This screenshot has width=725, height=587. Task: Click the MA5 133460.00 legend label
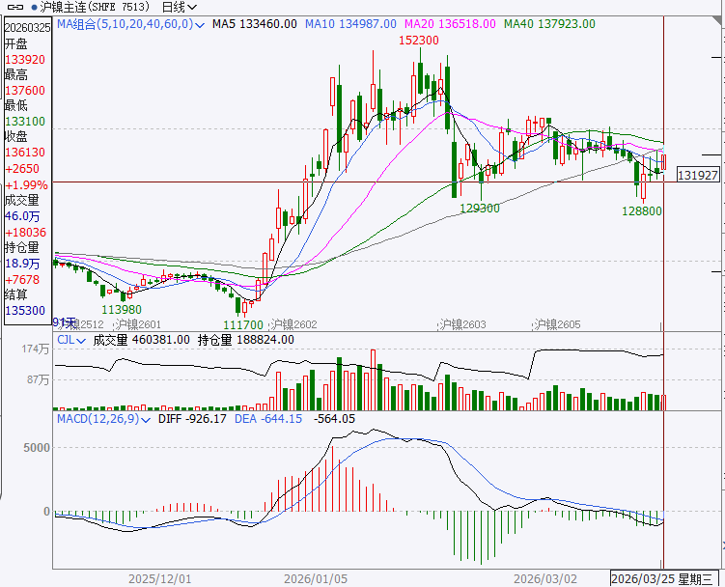click(254, 23)
